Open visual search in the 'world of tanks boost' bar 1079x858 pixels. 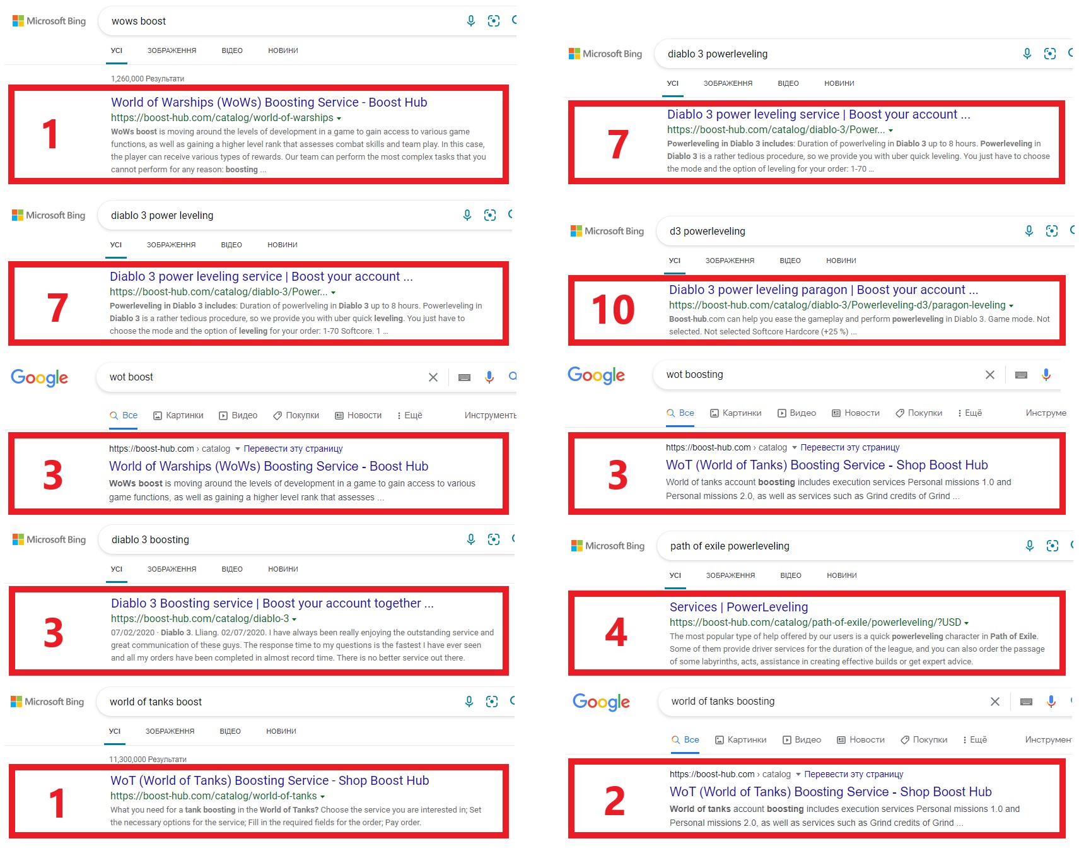click(492, 702)
